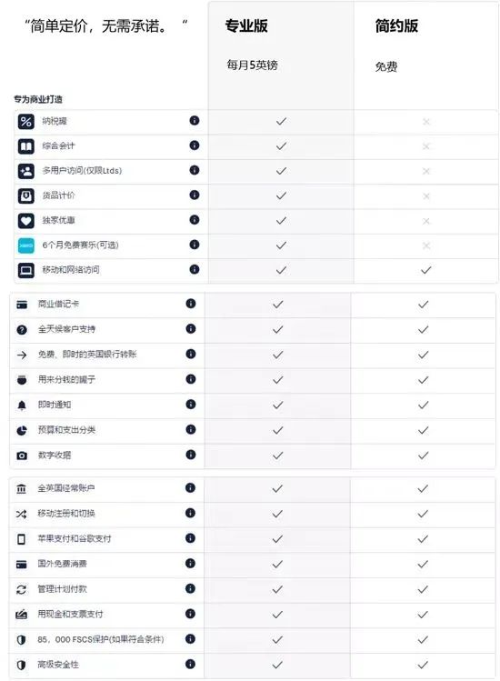Show info tooltip for 高级安全性

(x=190, y=664)
